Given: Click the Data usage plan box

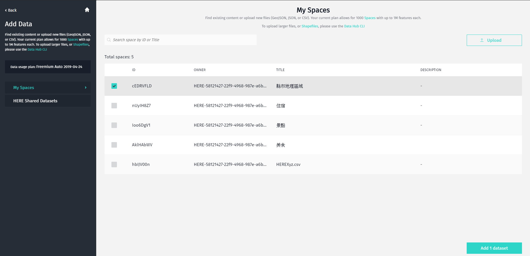Looking at the screenshot, I should coord(48,67).
